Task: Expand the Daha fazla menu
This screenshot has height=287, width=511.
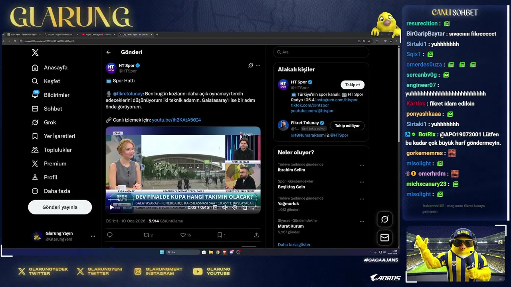Action: (x=51, y=191)
